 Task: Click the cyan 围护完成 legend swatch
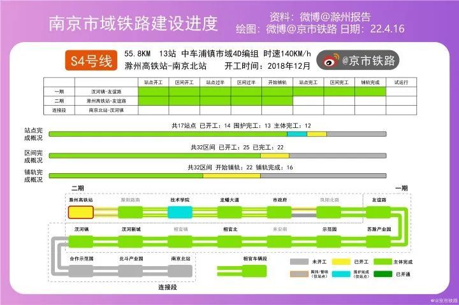[x=340, y=274]
